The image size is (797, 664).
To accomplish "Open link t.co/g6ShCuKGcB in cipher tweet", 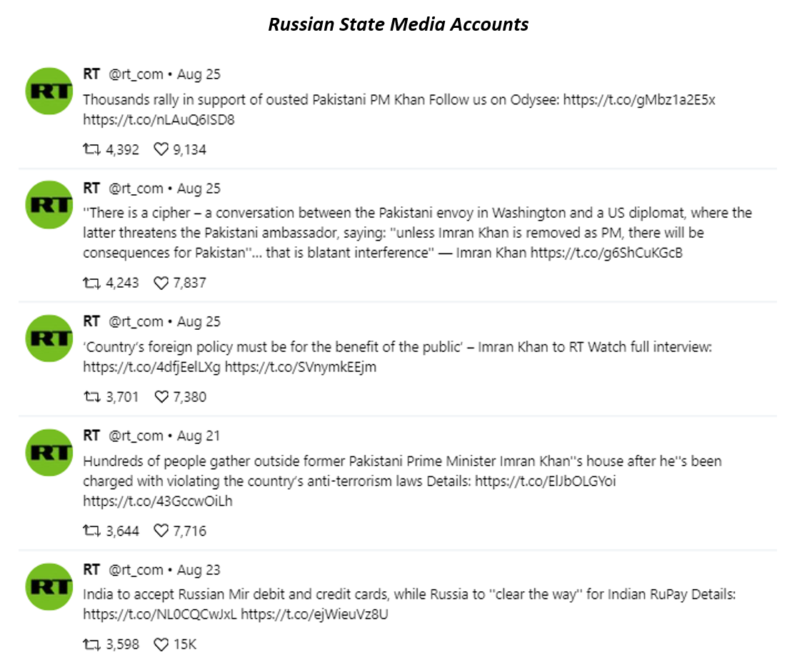I will [x=606, y=253].
